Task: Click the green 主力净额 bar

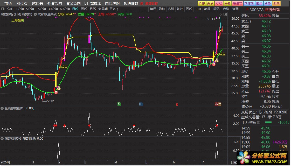Action: 268,122
